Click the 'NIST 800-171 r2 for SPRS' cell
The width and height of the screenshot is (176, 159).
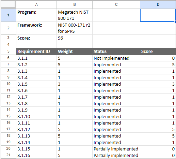[75, 28]
